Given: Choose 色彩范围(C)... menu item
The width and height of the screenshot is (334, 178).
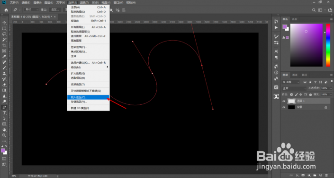Looking at the screenshot, I should click(88, 47).
